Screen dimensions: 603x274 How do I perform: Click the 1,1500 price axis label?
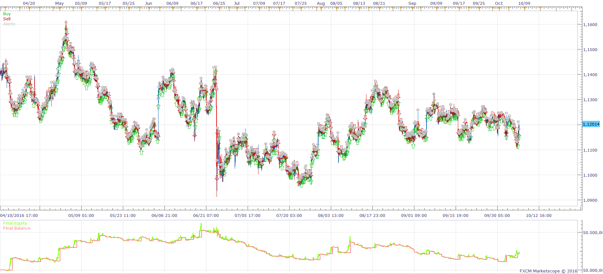point(590,50)
